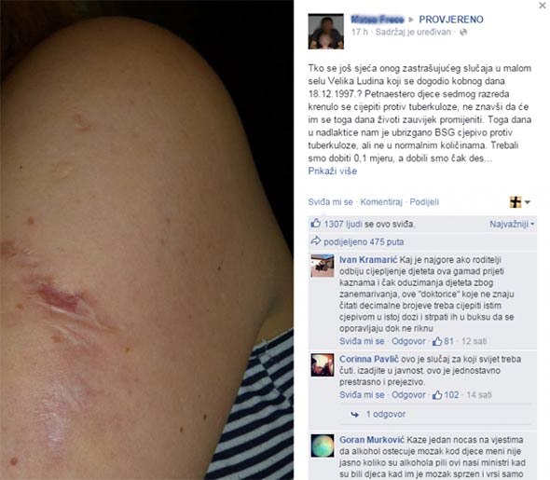
Task: Open Ivan Kramarić's avatar
Action: 323,266
